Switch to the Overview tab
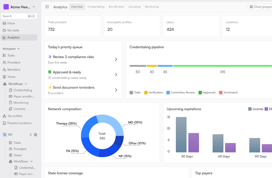This screenshot has width=272, height=178. [77, 7]
